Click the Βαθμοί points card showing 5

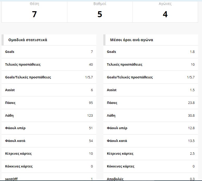coord(100,11)
